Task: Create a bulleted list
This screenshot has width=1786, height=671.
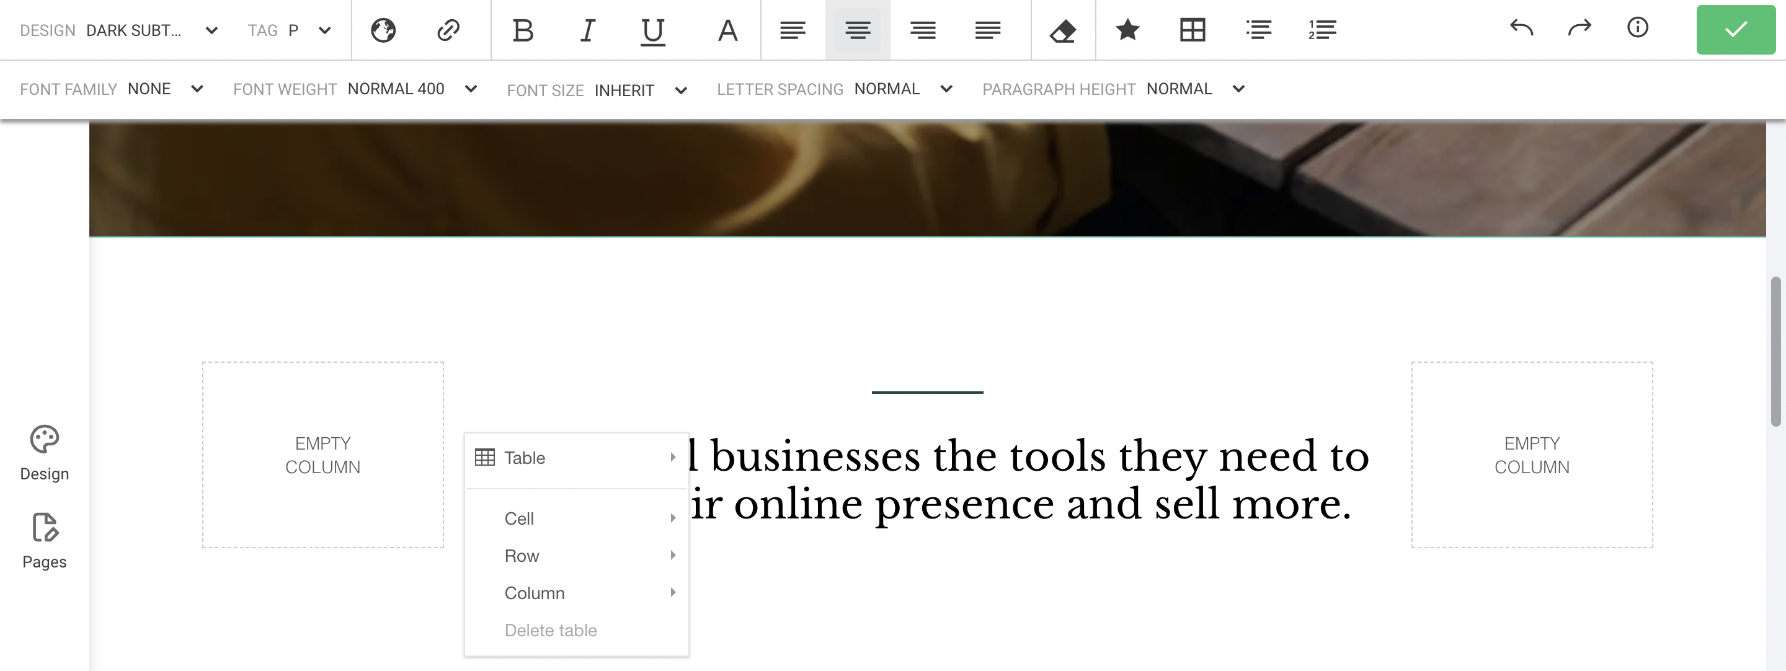Action: click(1258, 30)
